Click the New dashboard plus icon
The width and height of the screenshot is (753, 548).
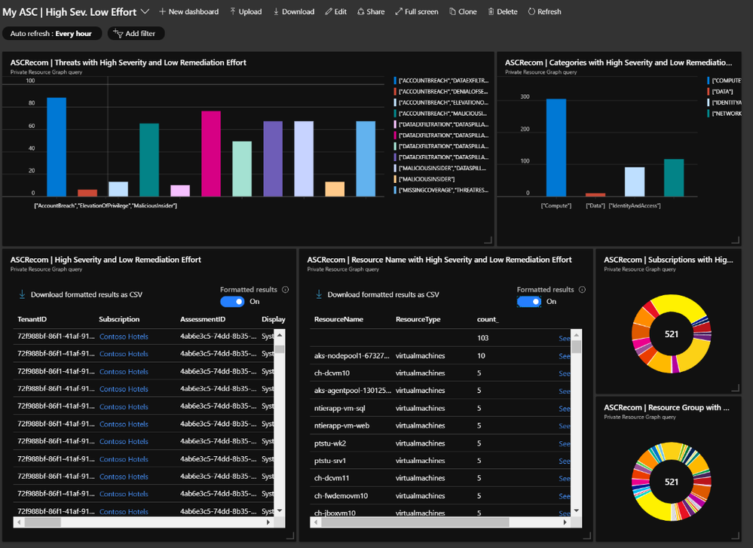tap(162, 11)
